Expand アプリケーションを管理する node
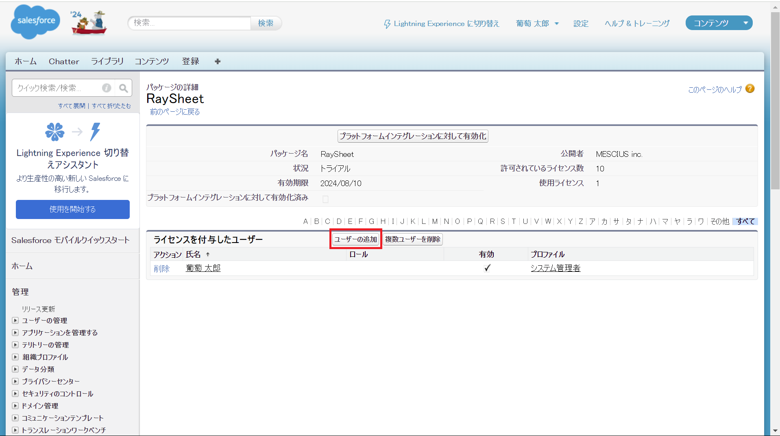780x436 pixels. (x=15, y=333)
